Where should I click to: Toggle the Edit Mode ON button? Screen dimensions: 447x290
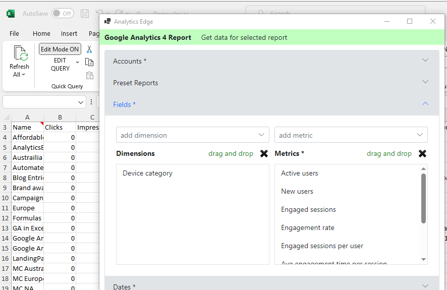[60, 49]
